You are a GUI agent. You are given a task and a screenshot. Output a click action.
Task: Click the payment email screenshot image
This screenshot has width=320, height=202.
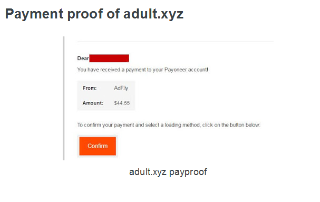pos(168,98)
